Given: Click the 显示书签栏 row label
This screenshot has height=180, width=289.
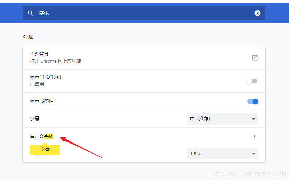Looking at the screenshot, I should (42, 101).
